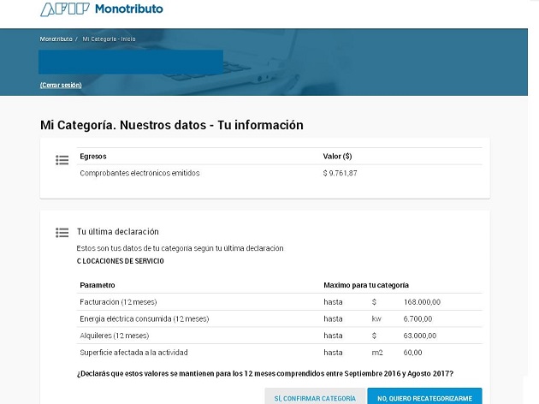Click the Egresos column header

click(x=93, y=156)
